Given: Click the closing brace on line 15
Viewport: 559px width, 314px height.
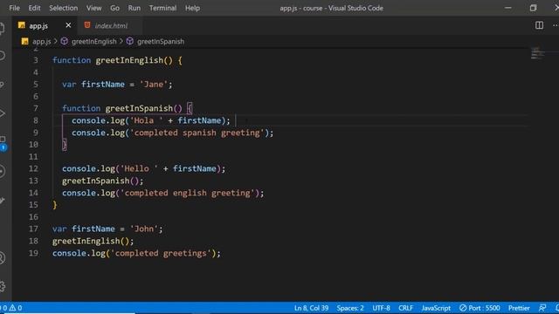Looking at the screenshot, I should [55, 205].
